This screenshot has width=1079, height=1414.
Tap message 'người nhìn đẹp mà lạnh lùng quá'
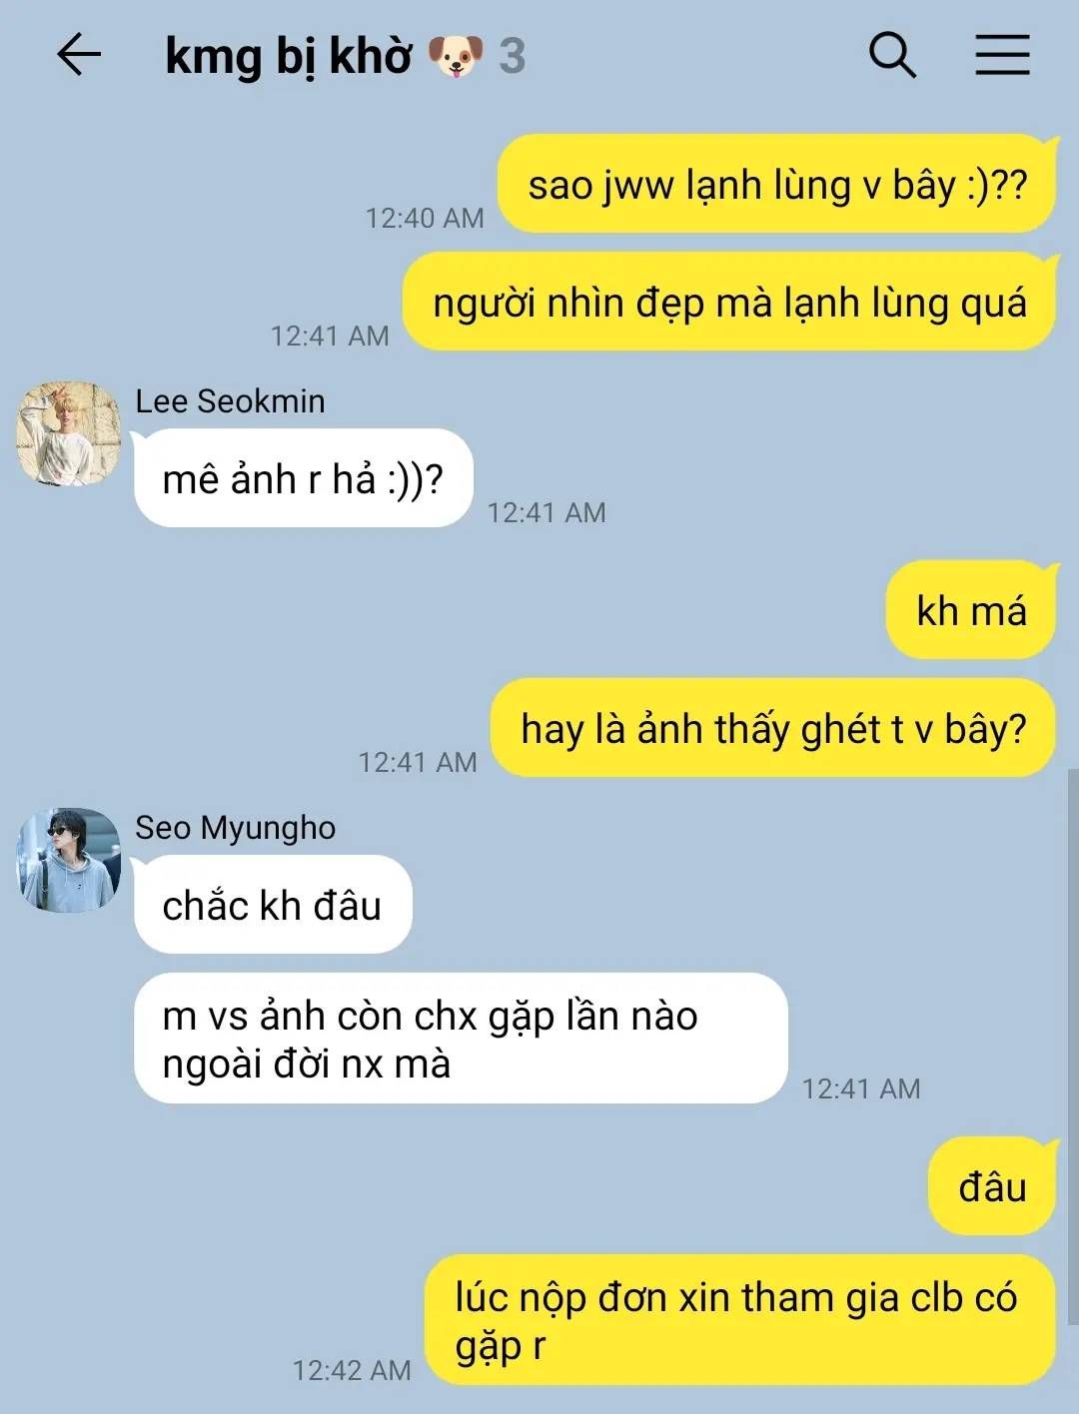[x=729, y=302]
